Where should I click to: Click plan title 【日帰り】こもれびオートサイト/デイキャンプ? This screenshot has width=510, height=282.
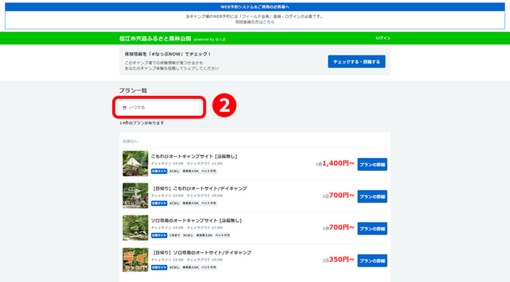[199, 189]
